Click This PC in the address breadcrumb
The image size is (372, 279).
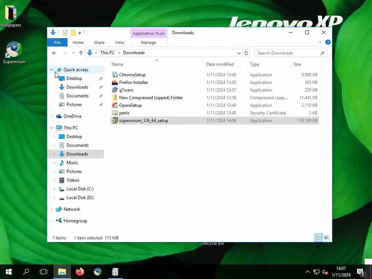point(107,53)
